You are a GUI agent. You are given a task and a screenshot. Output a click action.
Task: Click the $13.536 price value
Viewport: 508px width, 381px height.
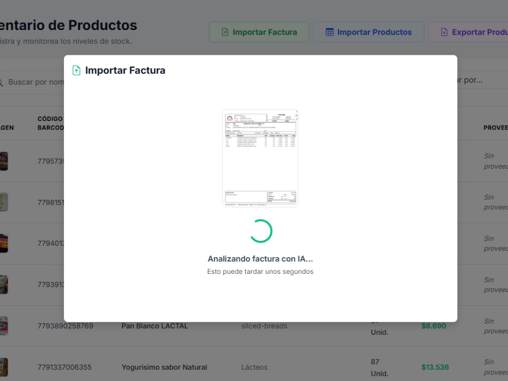pyautogui.click(x=435, y=367)
